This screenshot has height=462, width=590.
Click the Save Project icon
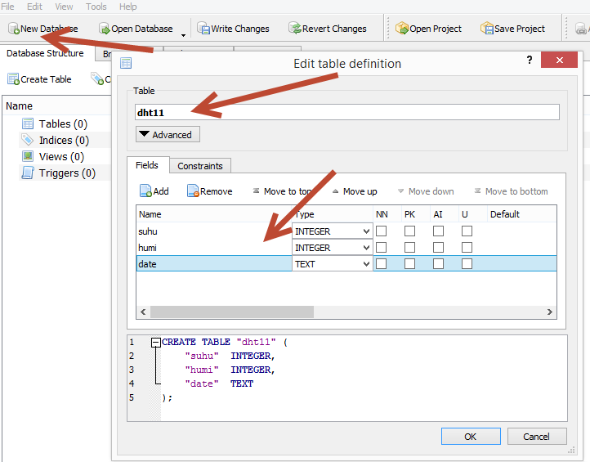click(487, 29)
